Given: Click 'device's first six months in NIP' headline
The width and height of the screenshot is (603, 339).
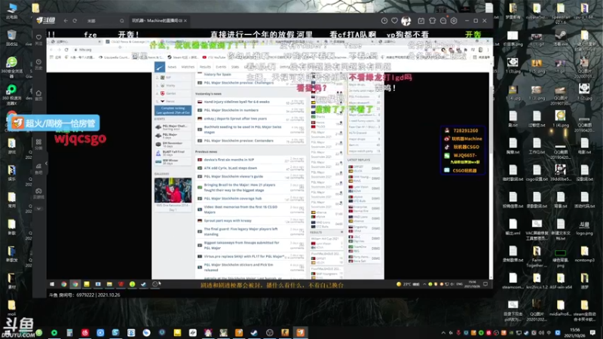Looking at the screenshot, I should pos(229,160).
